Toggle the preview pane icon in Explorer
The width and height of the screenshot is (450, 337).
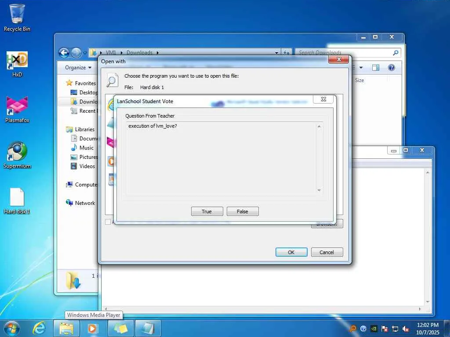(375, 68)
